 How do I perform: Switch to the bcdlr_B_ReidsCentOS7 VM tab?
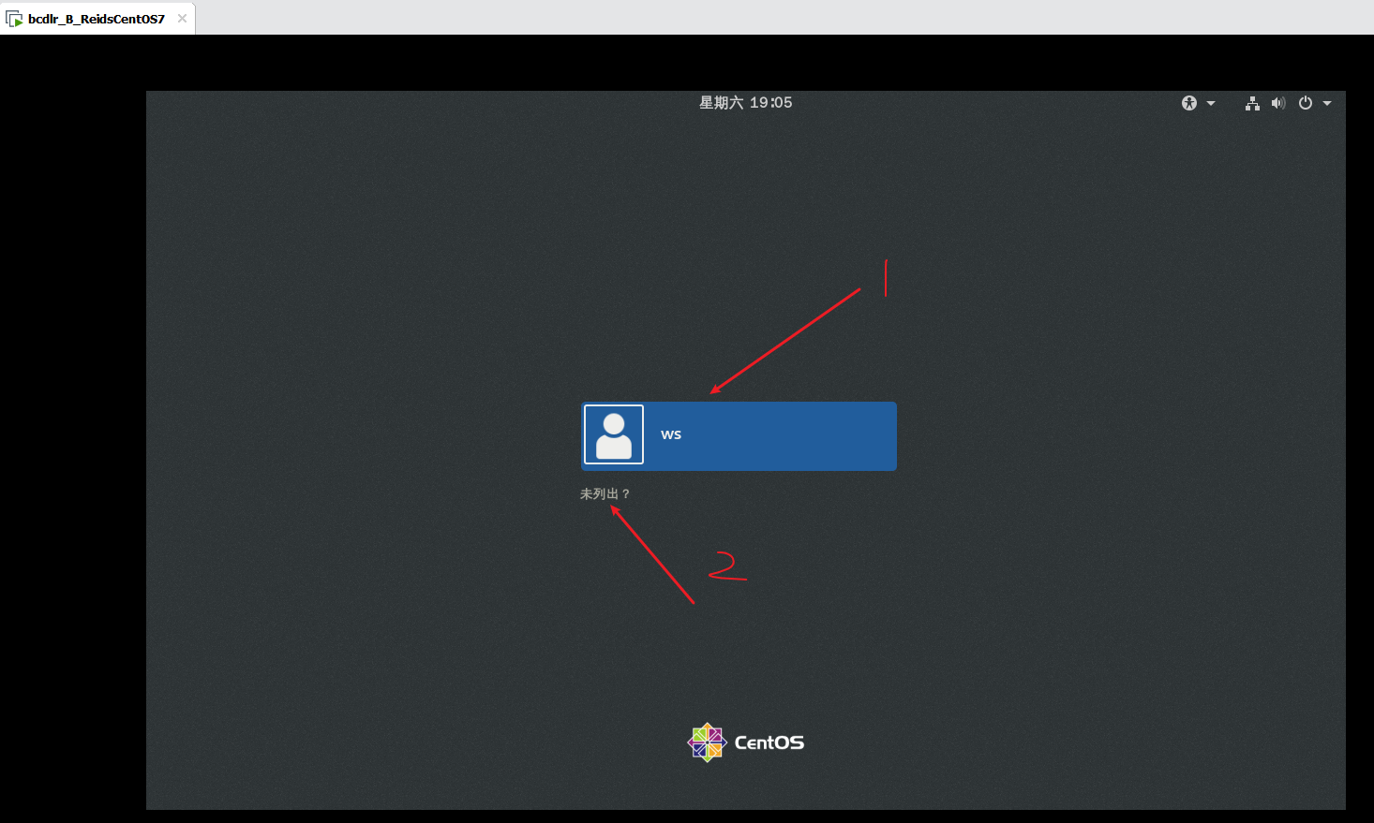[97, 19]
